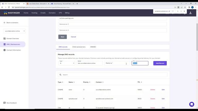Open browser three-dot menu
198x111 pixels.
[196, 7]
